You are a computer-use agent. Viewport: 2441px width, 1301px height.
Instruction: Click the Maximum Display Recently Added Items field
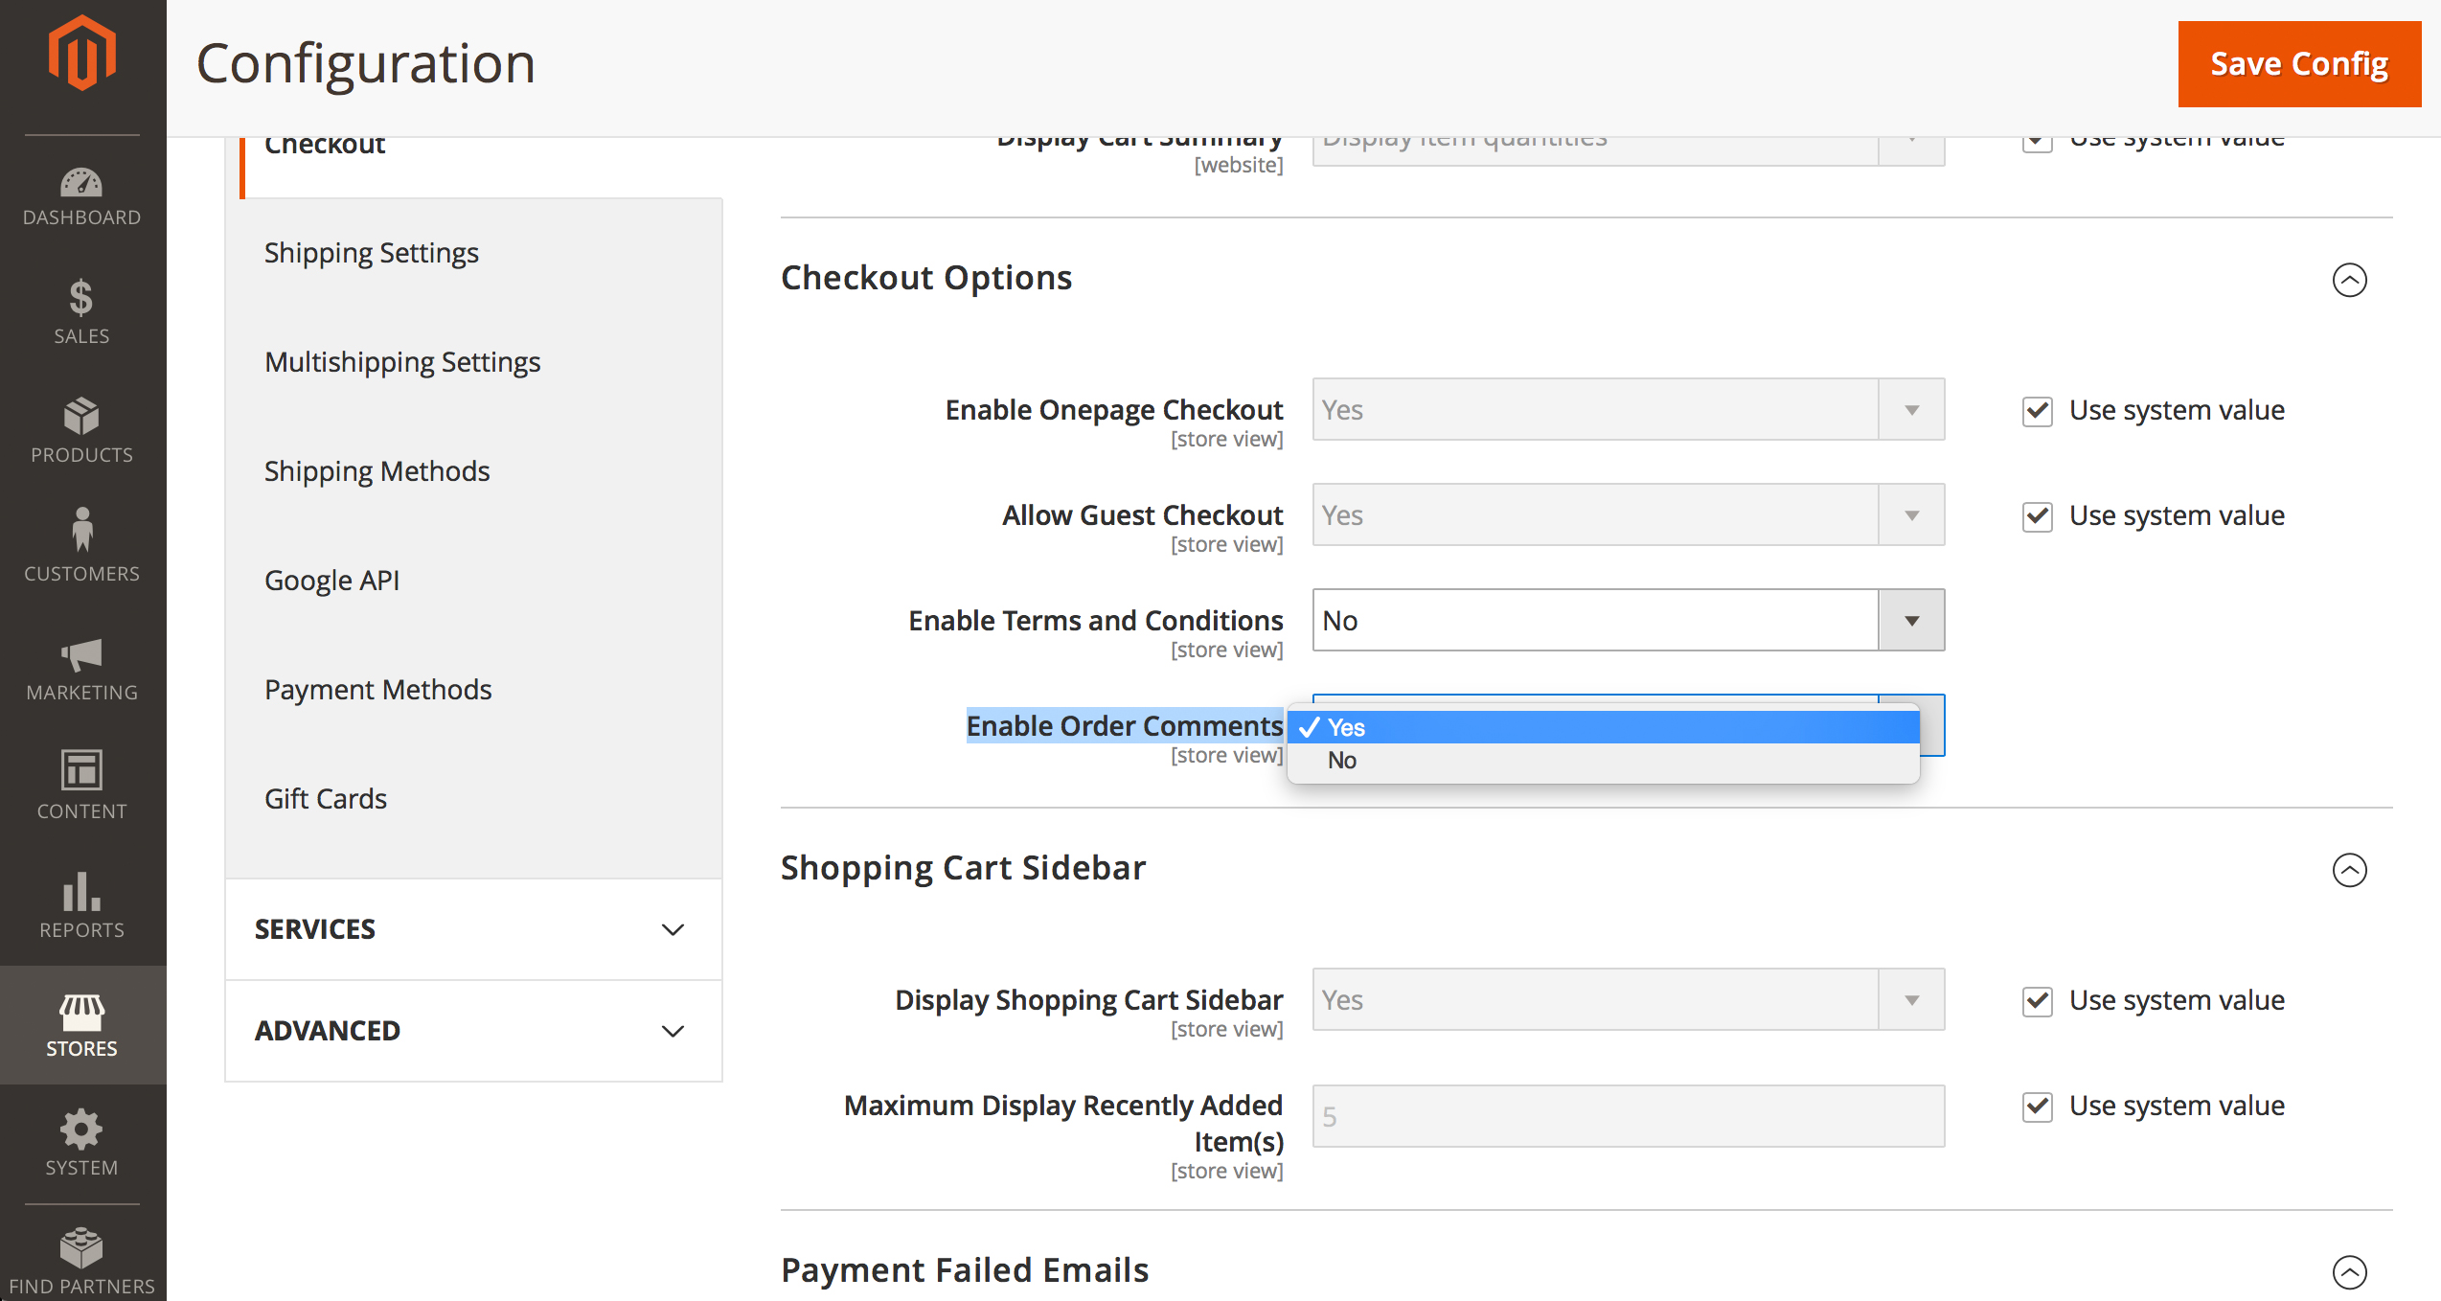[x=1629, y=1116]
